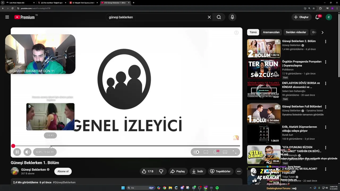Switch to En Yakışıklı Türk Oyuncu tab
340x191 pixels.
coord(84,3)
